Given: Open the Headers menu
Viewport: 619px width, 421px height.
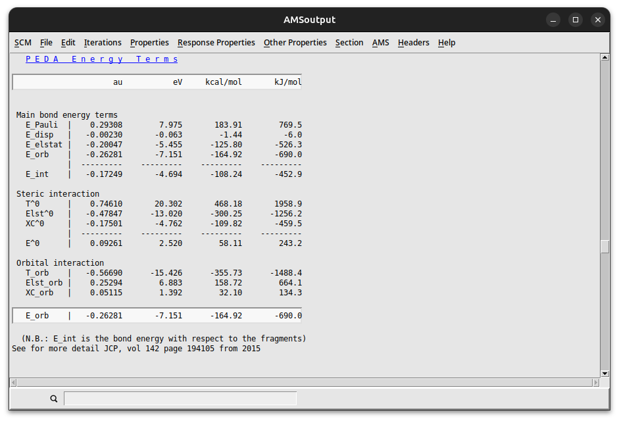Looking at the screenshot, I should [413, 42].
